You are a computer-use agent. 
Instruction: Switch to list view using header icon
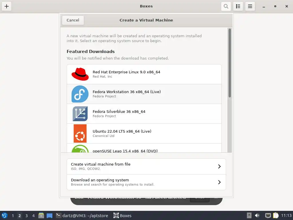click(238, 6)
